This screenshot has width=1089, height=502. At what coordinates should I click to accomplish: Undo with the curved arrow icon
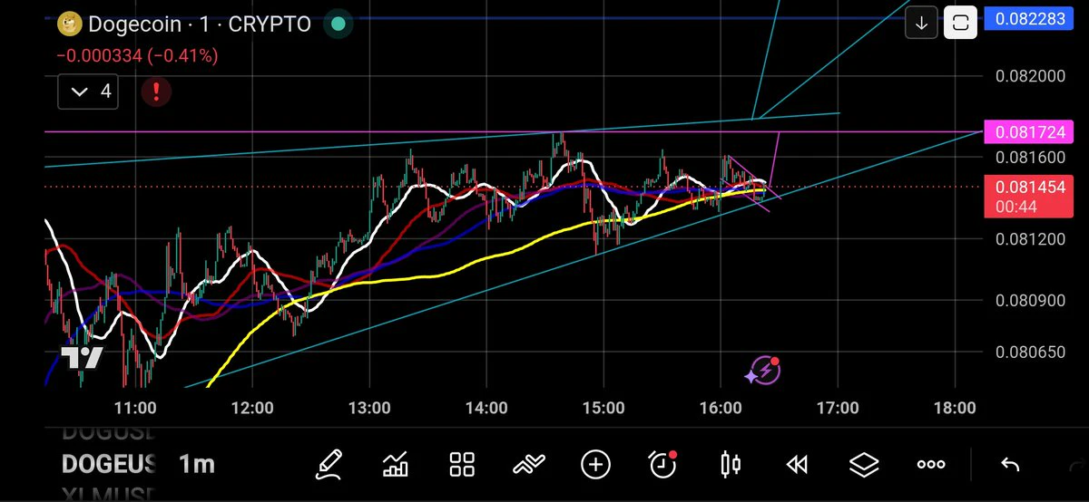point(1009,465)
